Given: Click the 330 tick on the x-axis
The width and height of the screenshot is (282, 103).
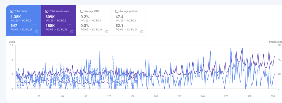Looking at the screenshot, I should coord(273,96).
